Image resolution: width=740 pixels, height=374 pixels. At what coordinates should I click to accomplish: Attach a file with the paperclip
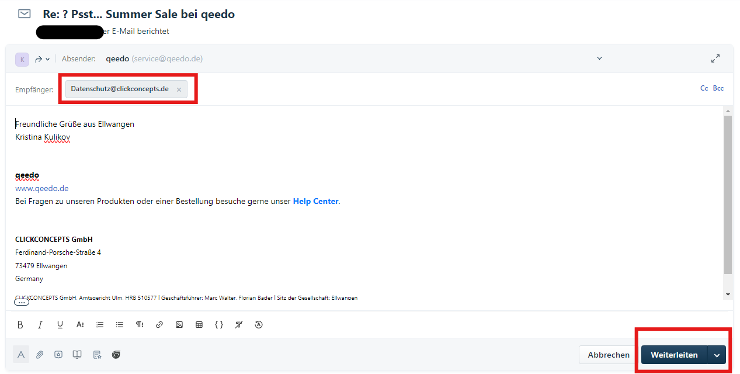(40, 354)
